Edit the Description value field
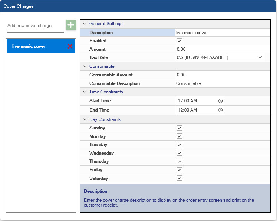The height and width of the screenshot is (221, 277). 222,33
